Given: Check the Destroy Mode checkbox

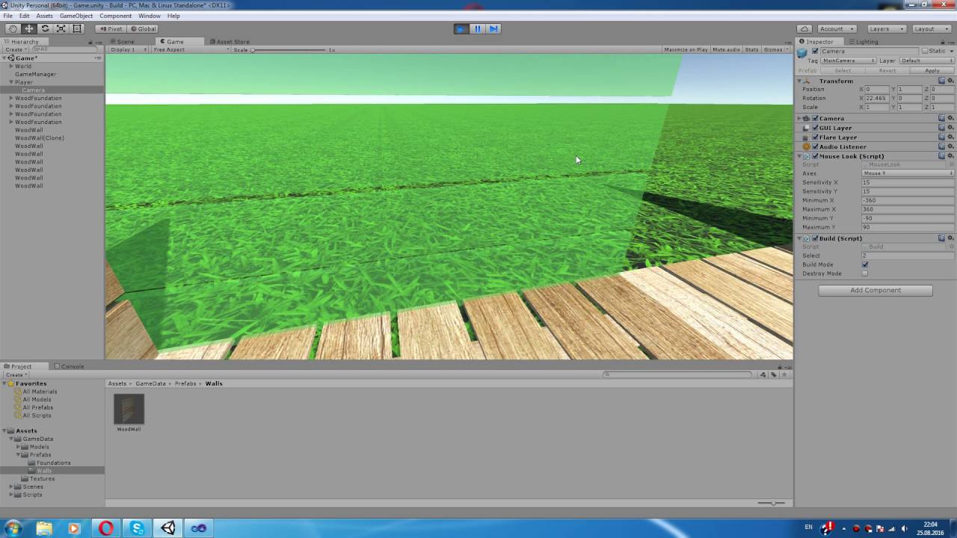Looking at the screenshot, I should click(865, 273).
